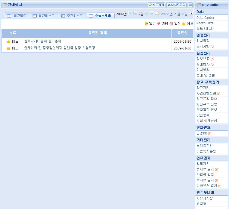Increase the year with the up arrow
229x209 pixels.
pos(135,13)
